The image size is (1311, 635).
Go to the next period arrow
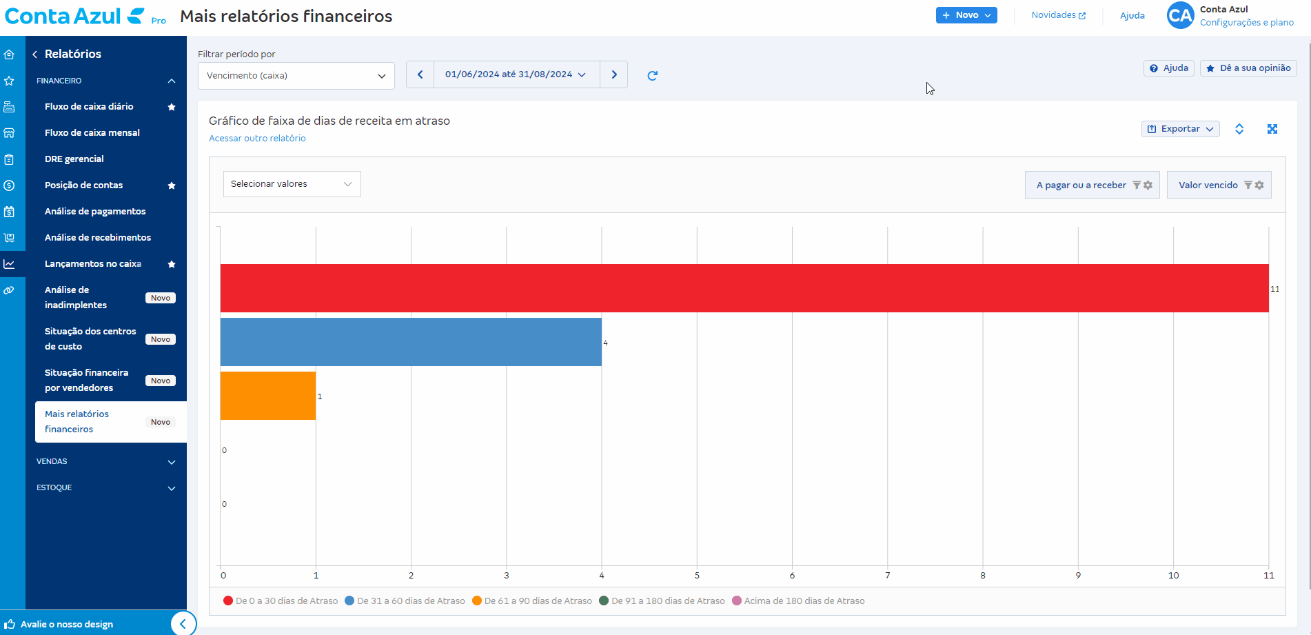(613, 74)
